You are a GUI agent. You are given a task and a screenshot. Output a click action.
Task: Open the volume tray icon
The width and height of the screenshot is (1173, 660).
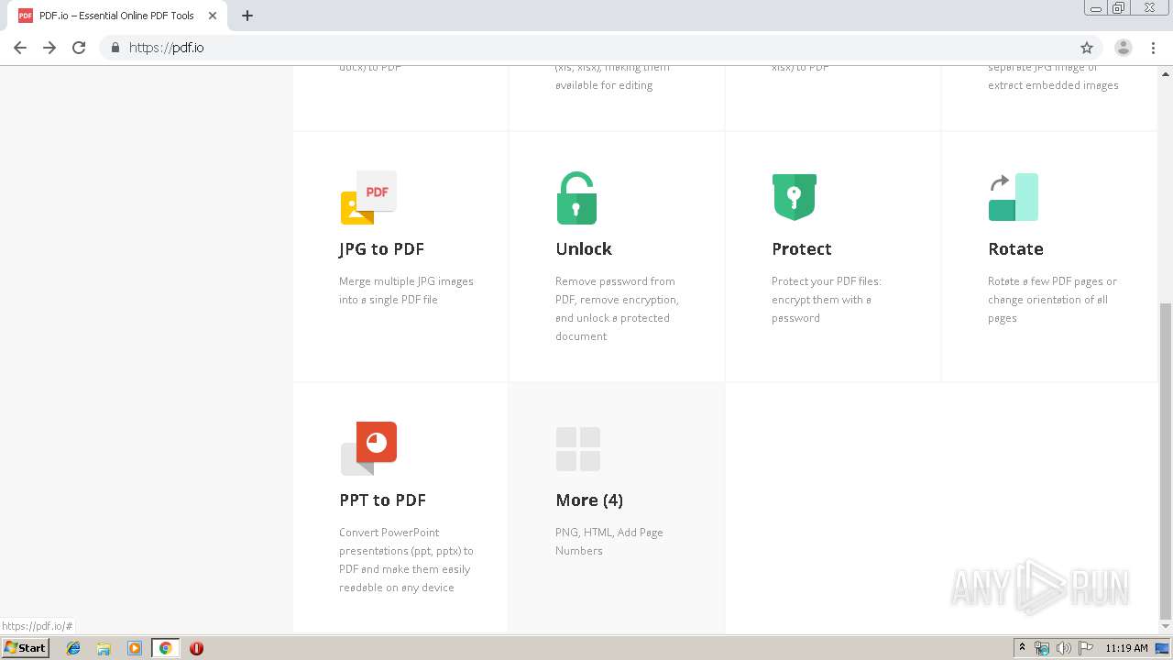click(1064, 648)
